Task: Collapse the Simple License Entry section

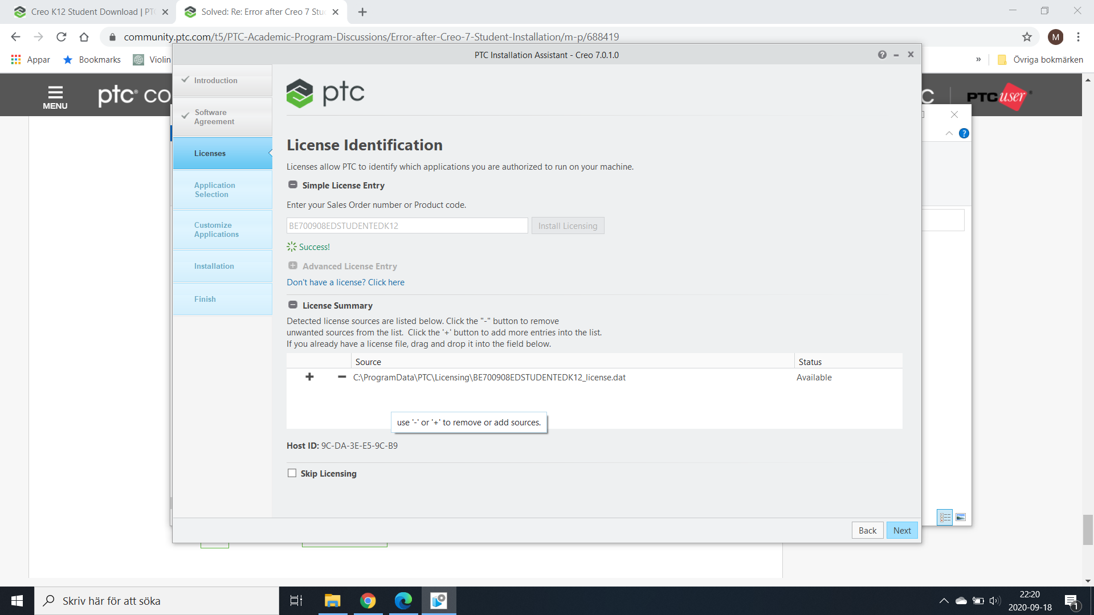Action: 292,184
